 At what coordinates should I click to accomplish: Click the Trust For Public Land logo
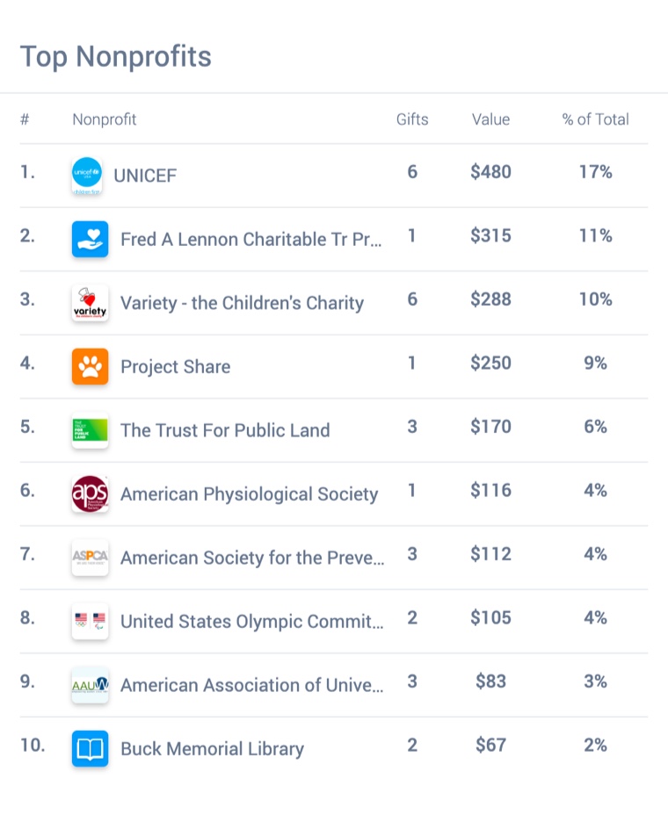[90, 430]
